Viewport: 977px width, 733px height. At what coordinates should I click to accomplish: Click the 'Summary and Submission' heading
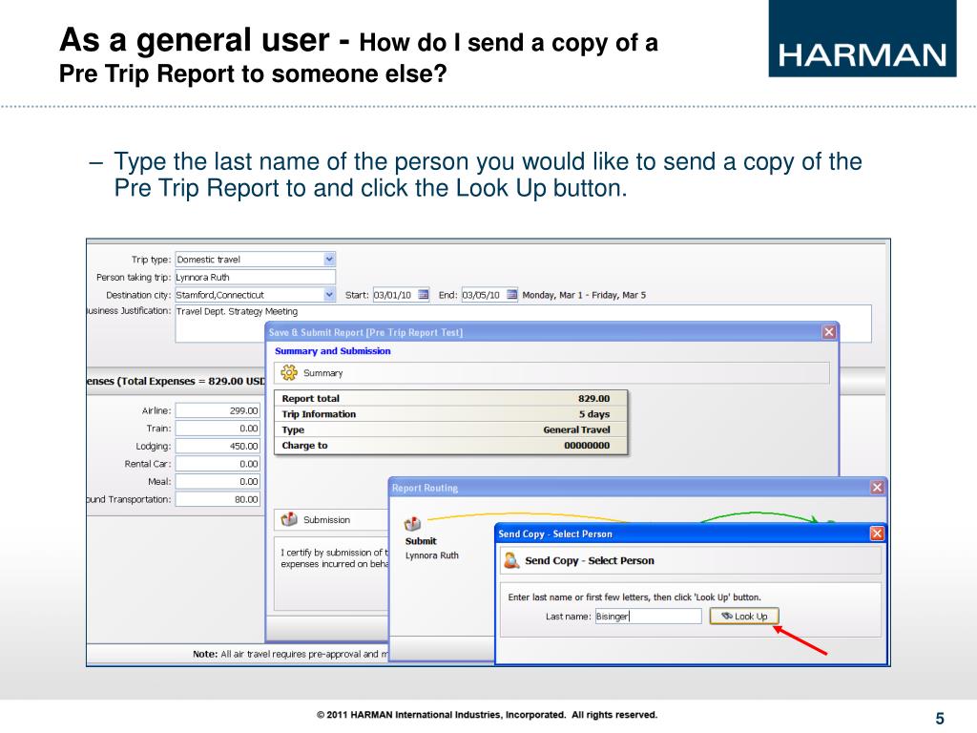(x=333, y=351)
